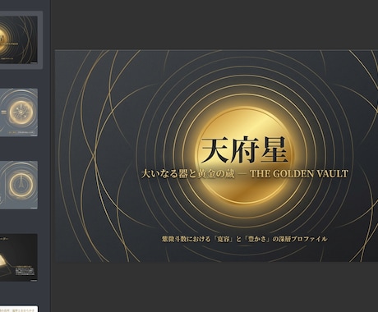Open the fourth slide thumbnail with dark gold pyramid
The height and width of the screenshot is (312, 378).
point(19,257)
